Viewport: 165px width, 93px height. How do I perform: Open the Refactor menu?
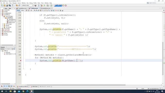click(x=24, y=3)
